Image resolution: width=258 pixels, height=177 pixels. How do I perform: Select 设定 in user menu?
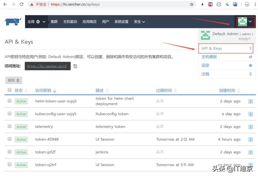point(227,65)
